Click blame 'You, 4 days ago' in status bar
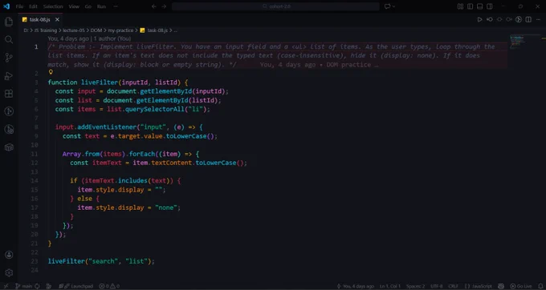 point(355,286)
